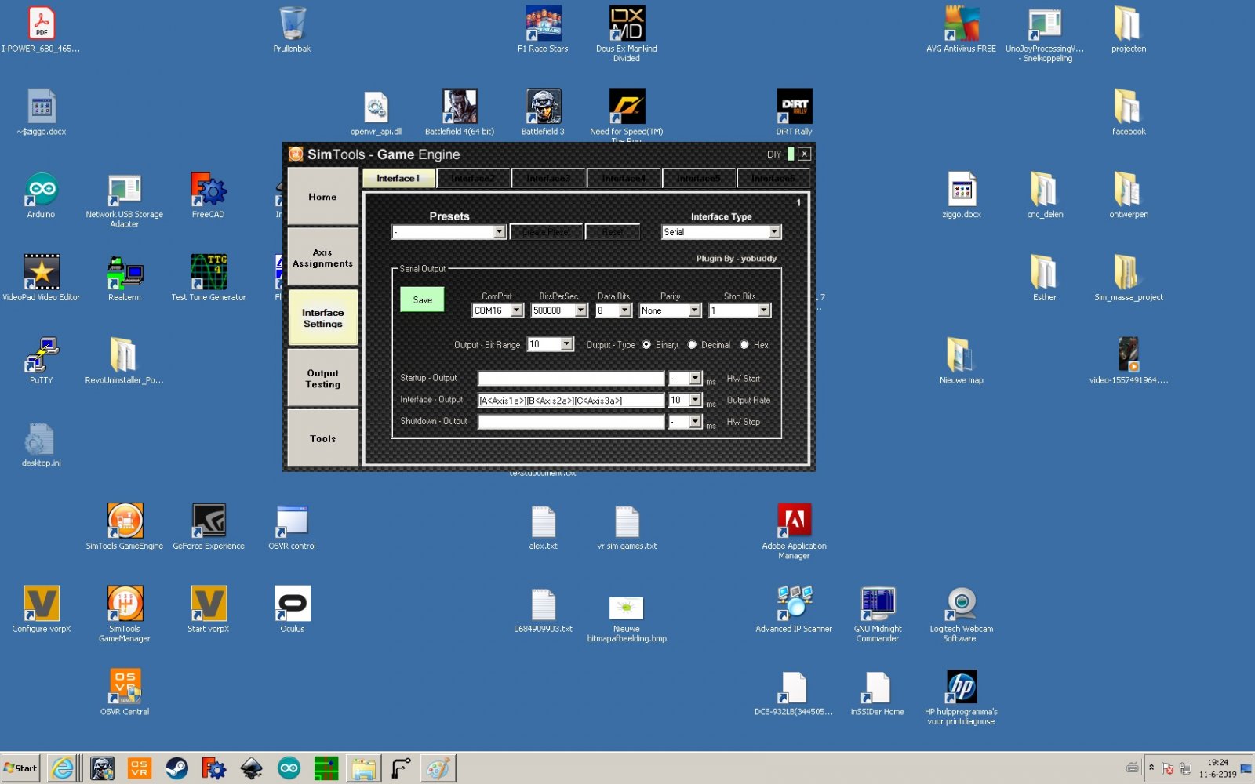
Task: Open the OSVR Central desktop icon
Action: pyautogui.click(x=125, y=691)
